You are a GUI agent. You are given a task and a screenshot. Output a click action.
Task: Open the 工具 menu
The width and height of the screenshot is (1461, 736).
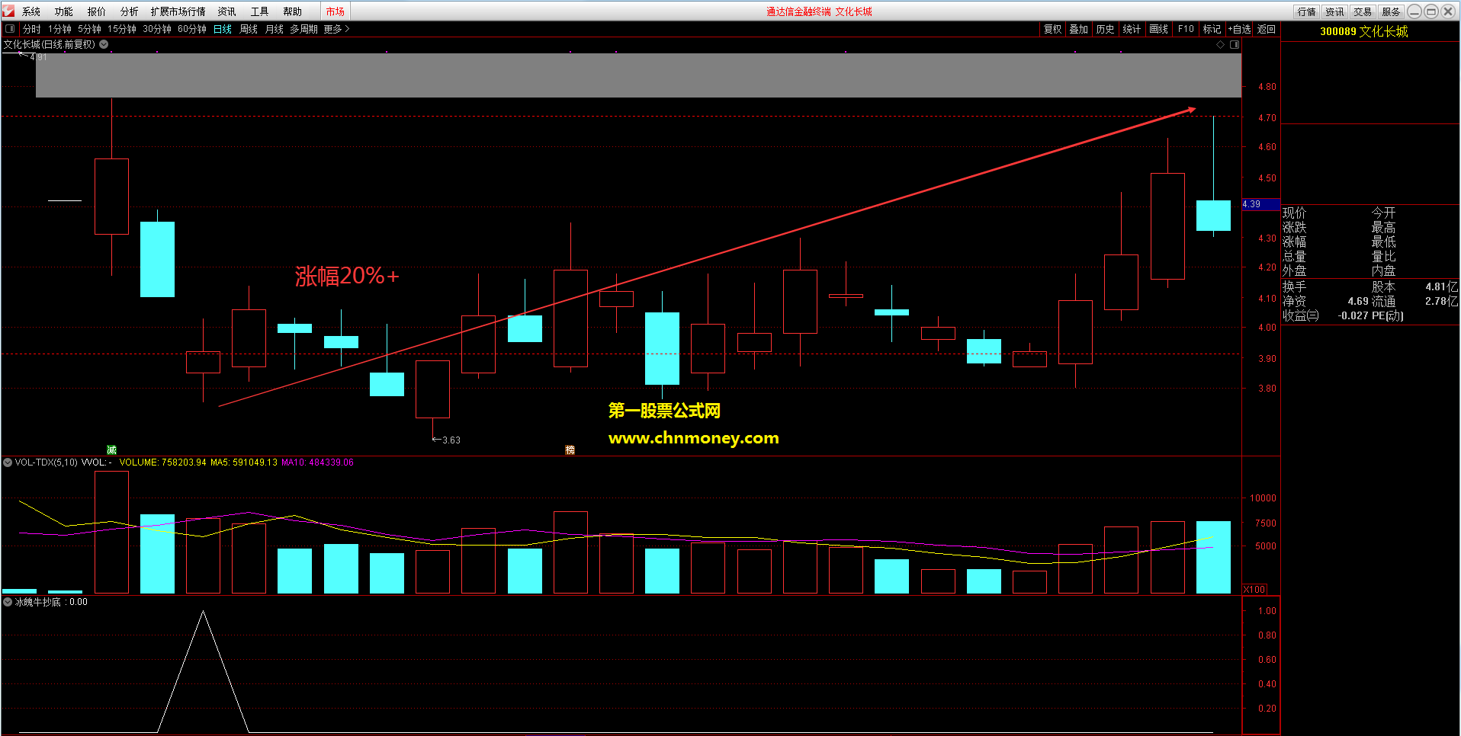[259, 11]
